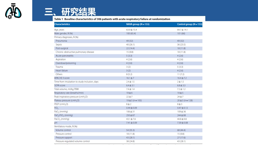This screenshot has width=258, height=145.
Task: Click the lung ventilator logo icon
Action: point(13,11)
